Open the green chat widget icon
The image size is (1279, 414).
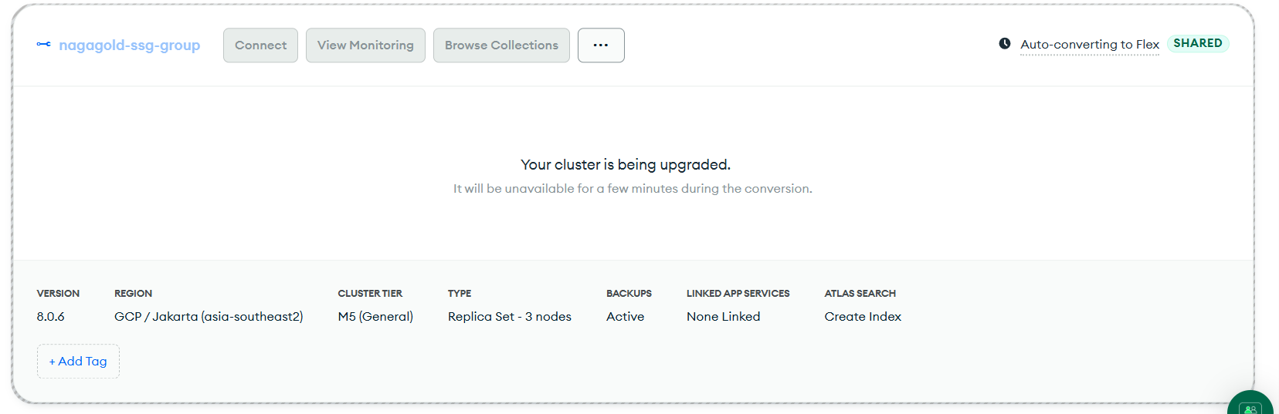coord(1250,406)
